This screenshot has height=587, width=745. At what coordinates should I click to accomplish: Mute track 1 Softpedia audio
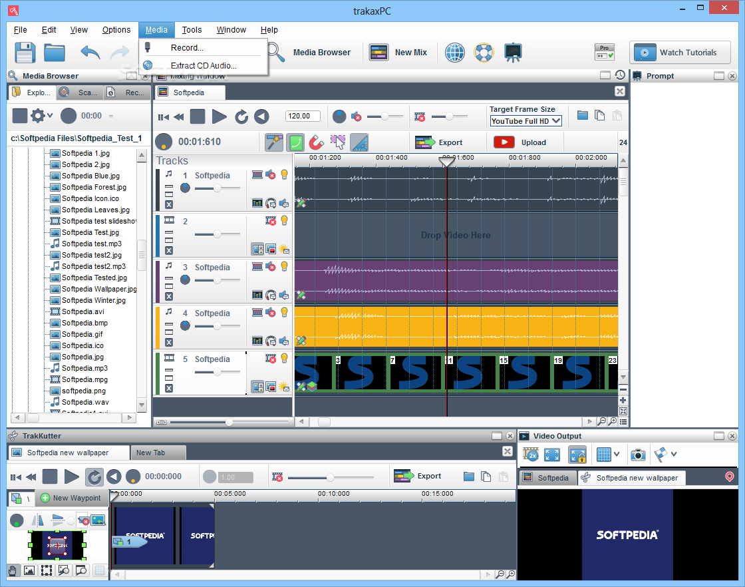click(270, 175)
